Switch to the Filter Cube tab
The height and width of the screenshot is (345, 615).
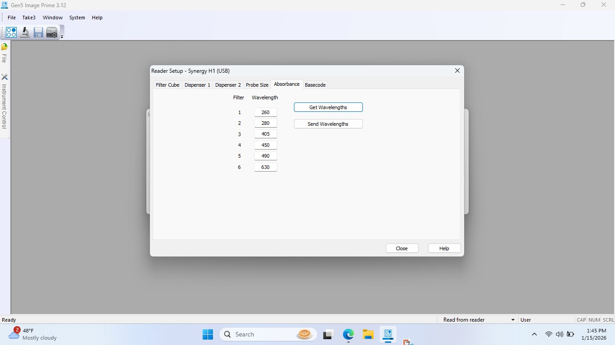coord(167,85)
